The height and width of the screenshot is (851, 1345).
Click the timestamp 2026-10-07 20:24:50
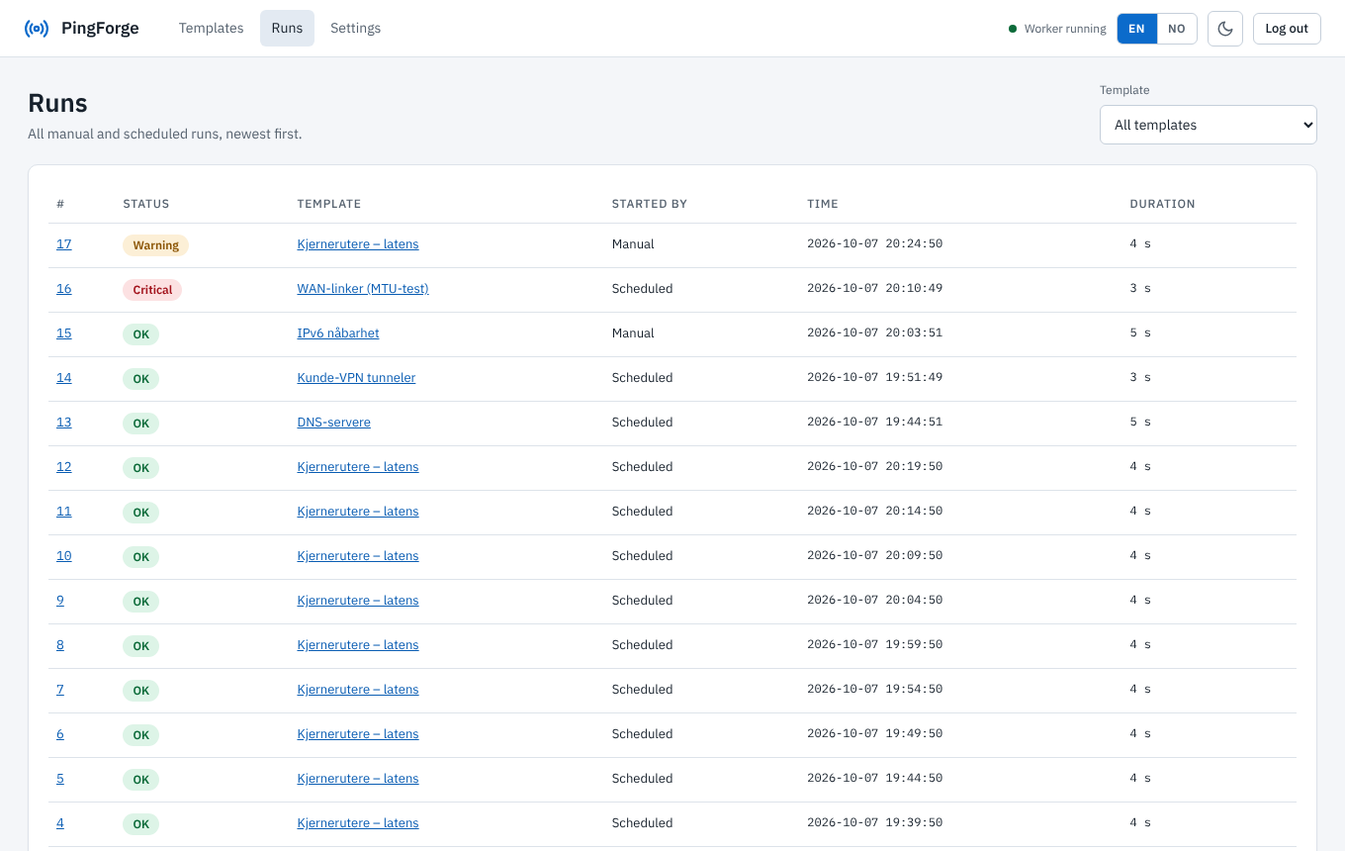[x=875, y=244]
